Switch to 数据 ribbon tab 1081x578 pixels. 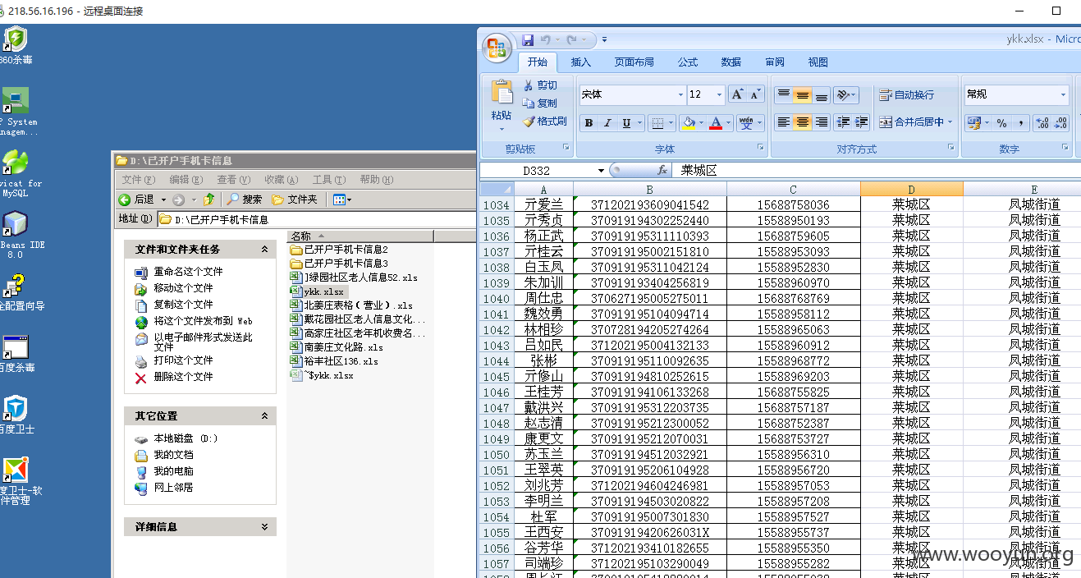coord(731,62)
